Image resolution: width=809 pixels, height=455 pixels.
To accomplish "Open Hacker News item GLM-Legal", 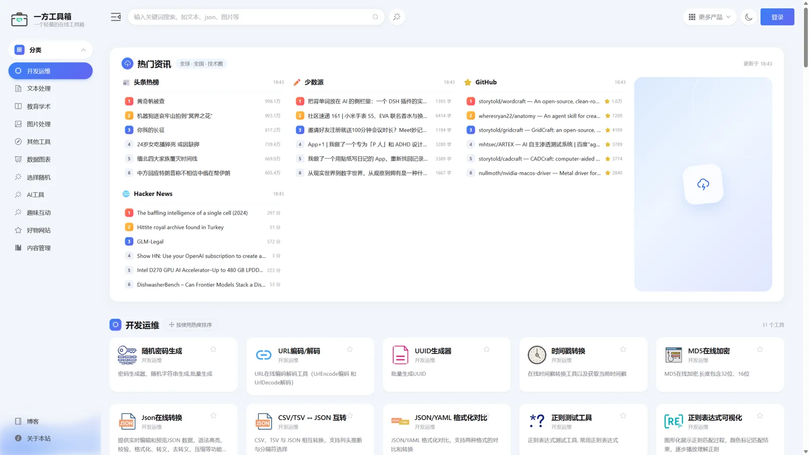I will point(150,242).
